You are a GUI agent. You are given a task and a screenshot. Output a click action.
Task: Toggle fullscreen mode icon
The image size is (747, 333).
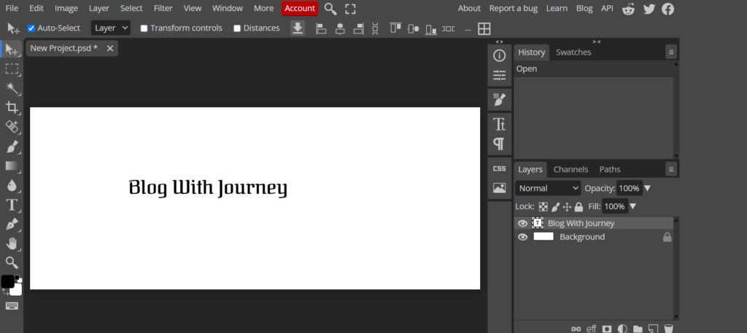[x=351, y=9]
